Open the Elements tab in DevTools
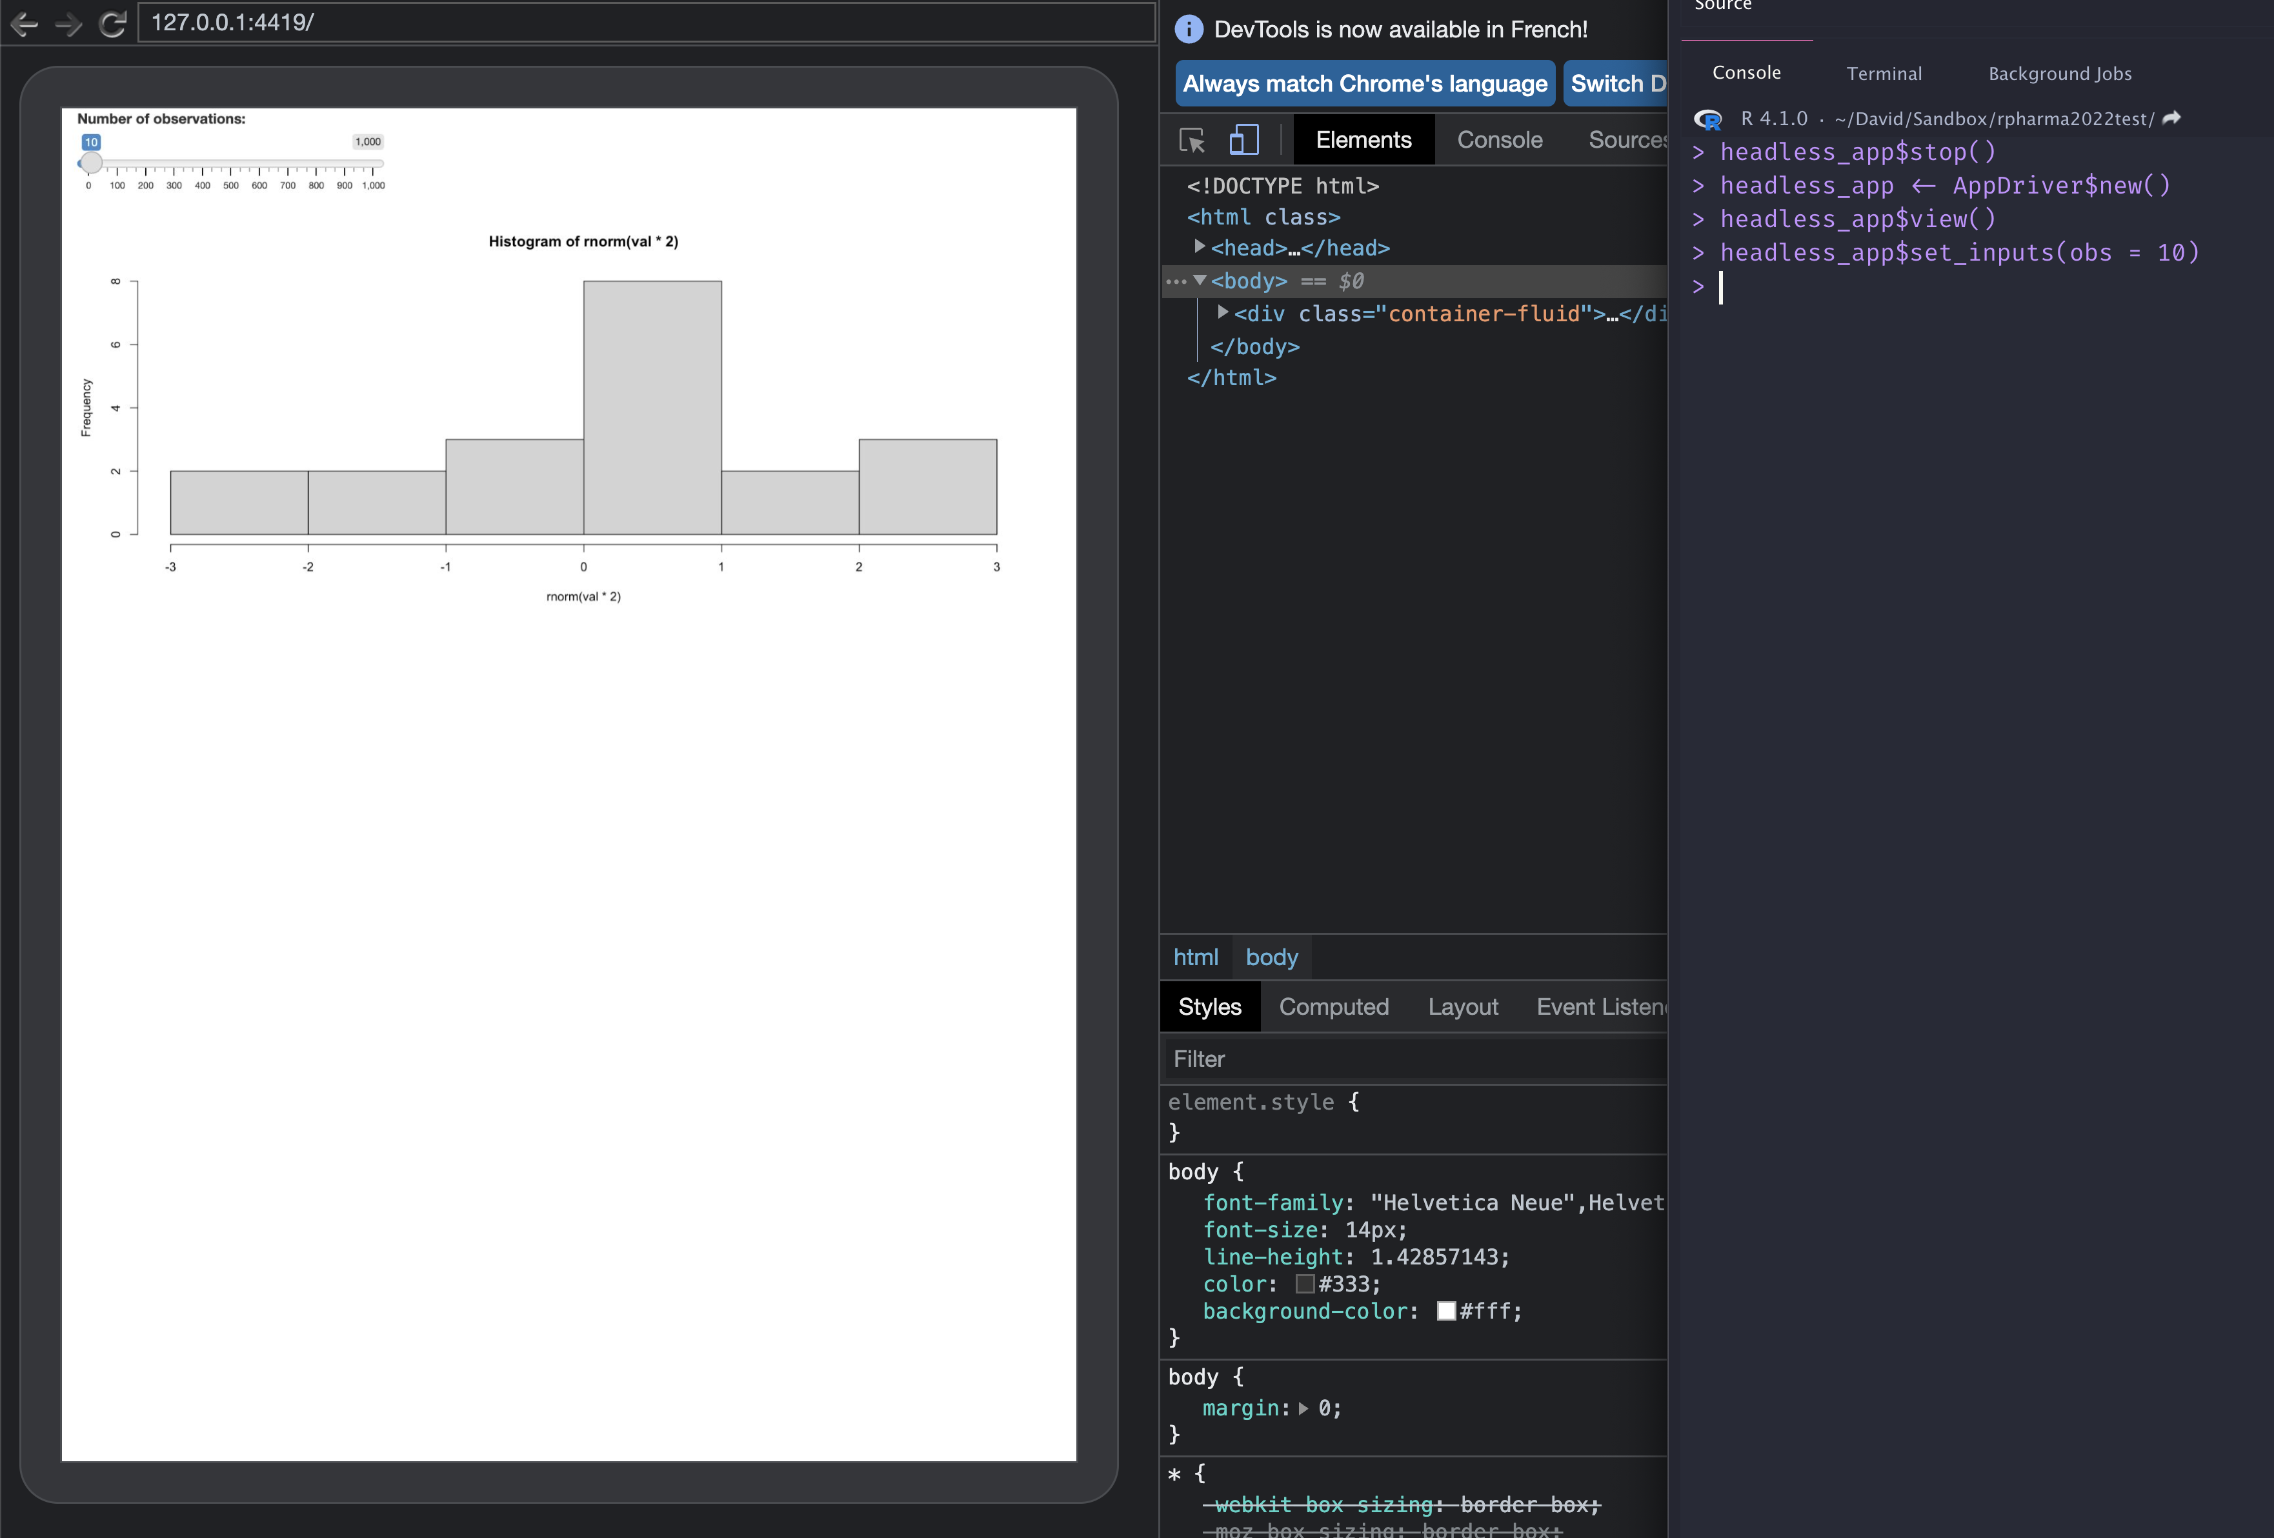This screenshot has width=2274, height=1538. [x=1363, y=140]
